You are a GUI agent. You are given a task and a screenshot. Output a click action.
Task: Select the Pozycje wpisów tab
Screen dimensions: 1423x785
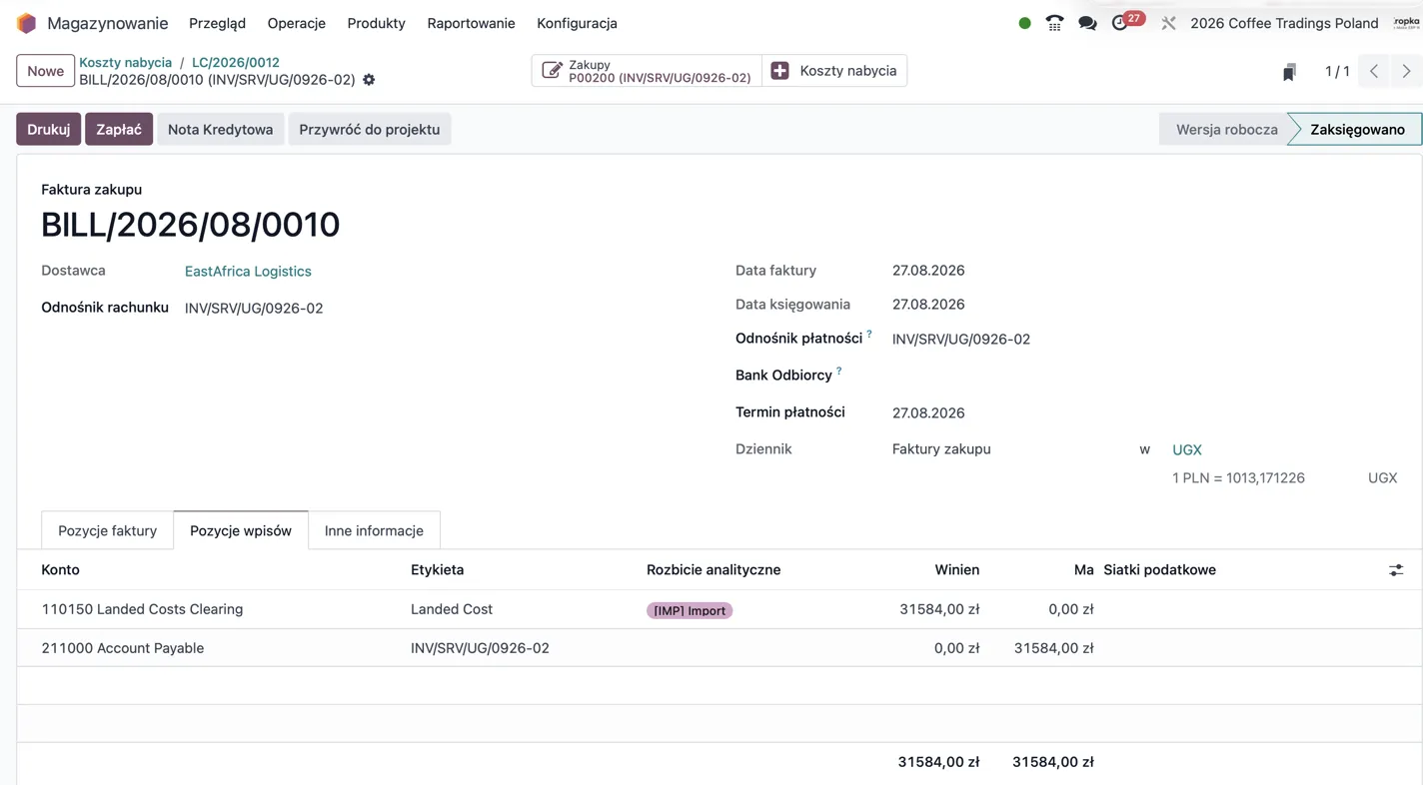pyautogui.click(x=241, y=530)
